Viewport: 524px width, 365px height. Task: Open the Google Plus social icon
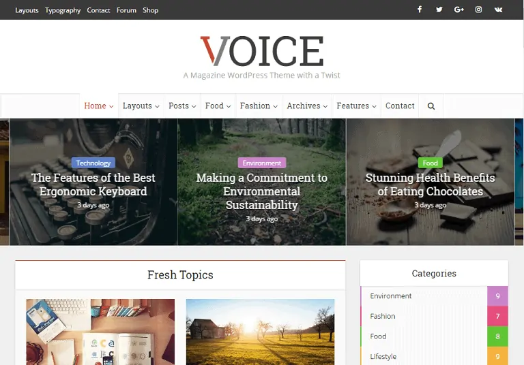458,10
